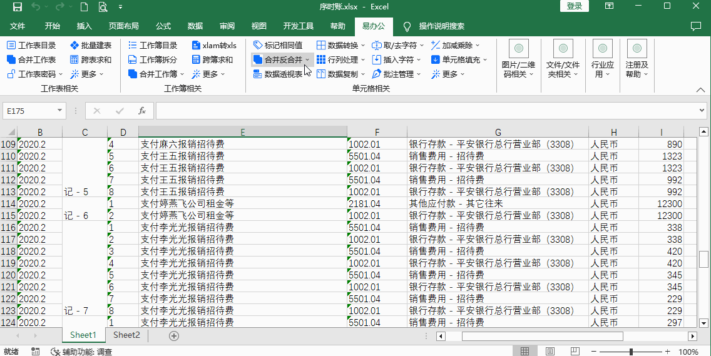Expand 文件/文件夹相关 menu

563,59
